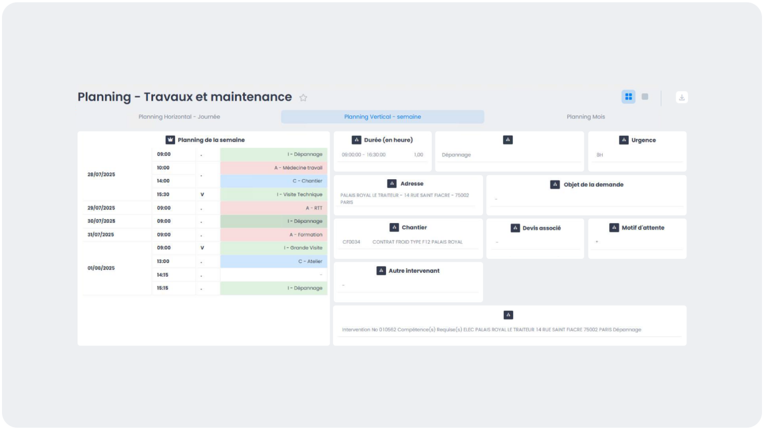764x430 pixels.
Task: Select the A - Médecine travail row
Action: click(274, 168)
